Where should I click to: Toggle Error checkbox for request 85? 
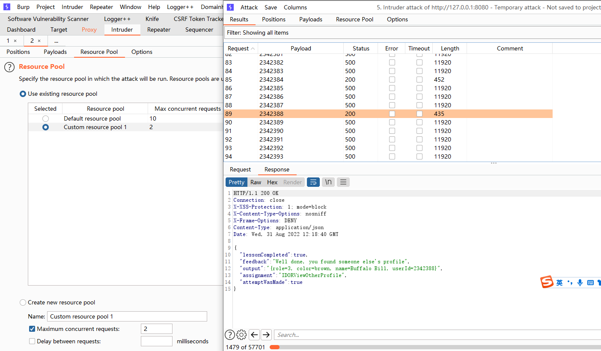pyautogui.click(x=392, y=80)
